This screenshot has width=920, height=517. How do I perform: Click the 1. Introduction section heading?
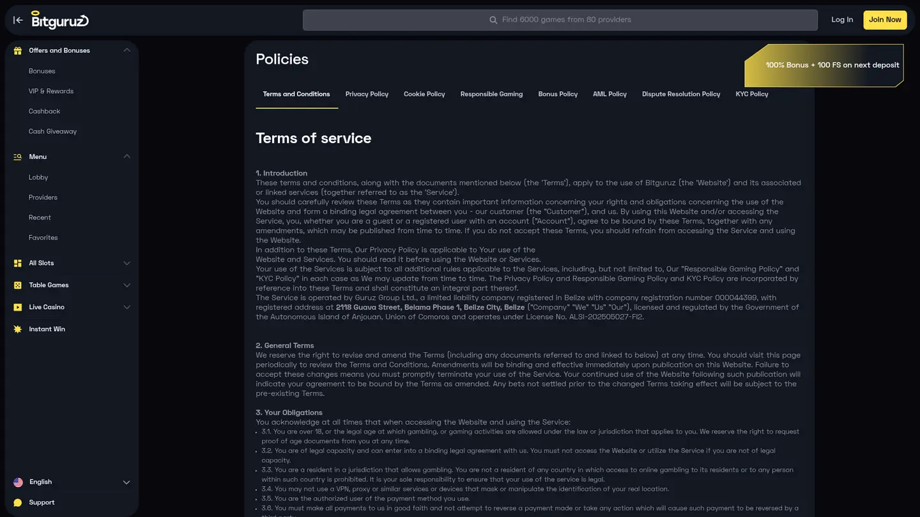click(282, 173)
